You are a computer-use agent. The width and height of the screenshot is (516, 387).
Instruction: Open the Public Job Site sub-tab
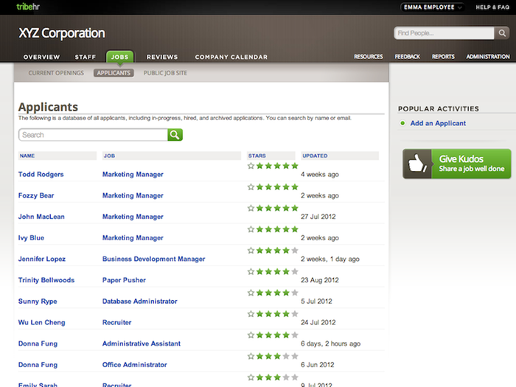[165, 73]
